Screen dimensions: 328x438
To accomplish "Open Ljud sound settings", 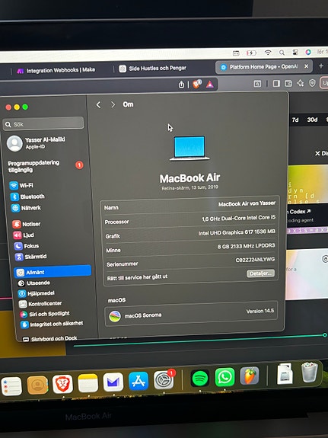I will click(x=24, y=235).
